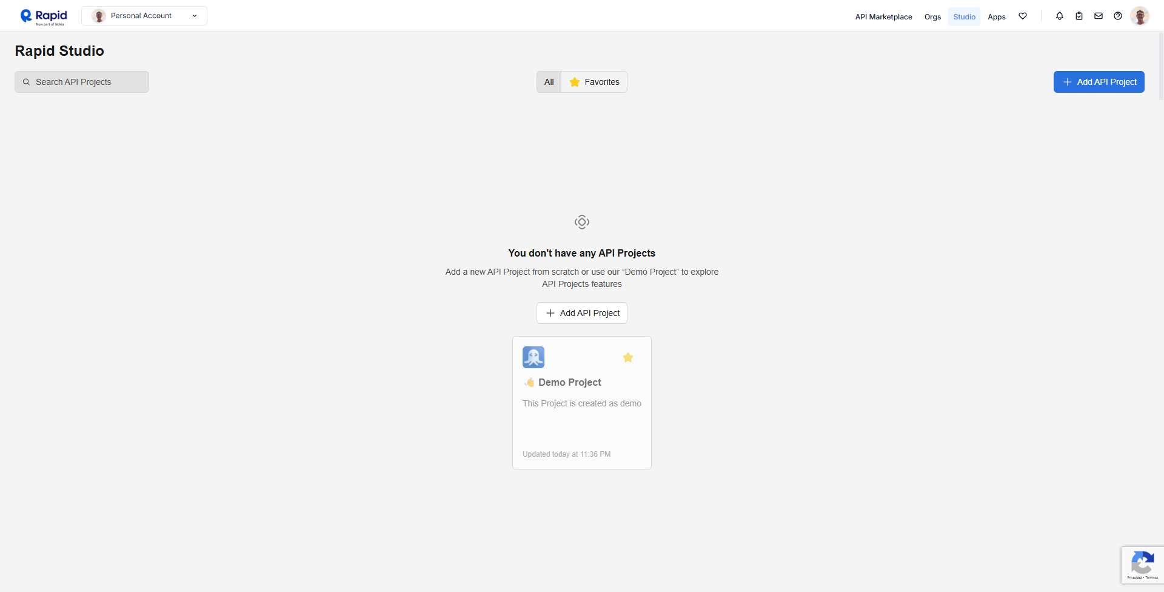
Task: Open the Studio tab in the navbar
Action: click(x=964, y=17)
